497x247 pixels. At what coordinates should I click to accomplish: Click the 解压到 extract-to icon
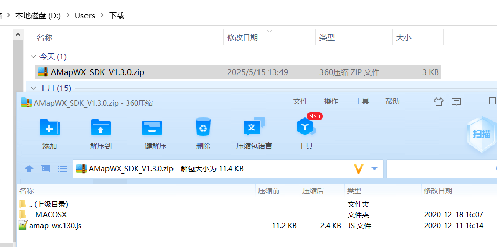[100, 128]
